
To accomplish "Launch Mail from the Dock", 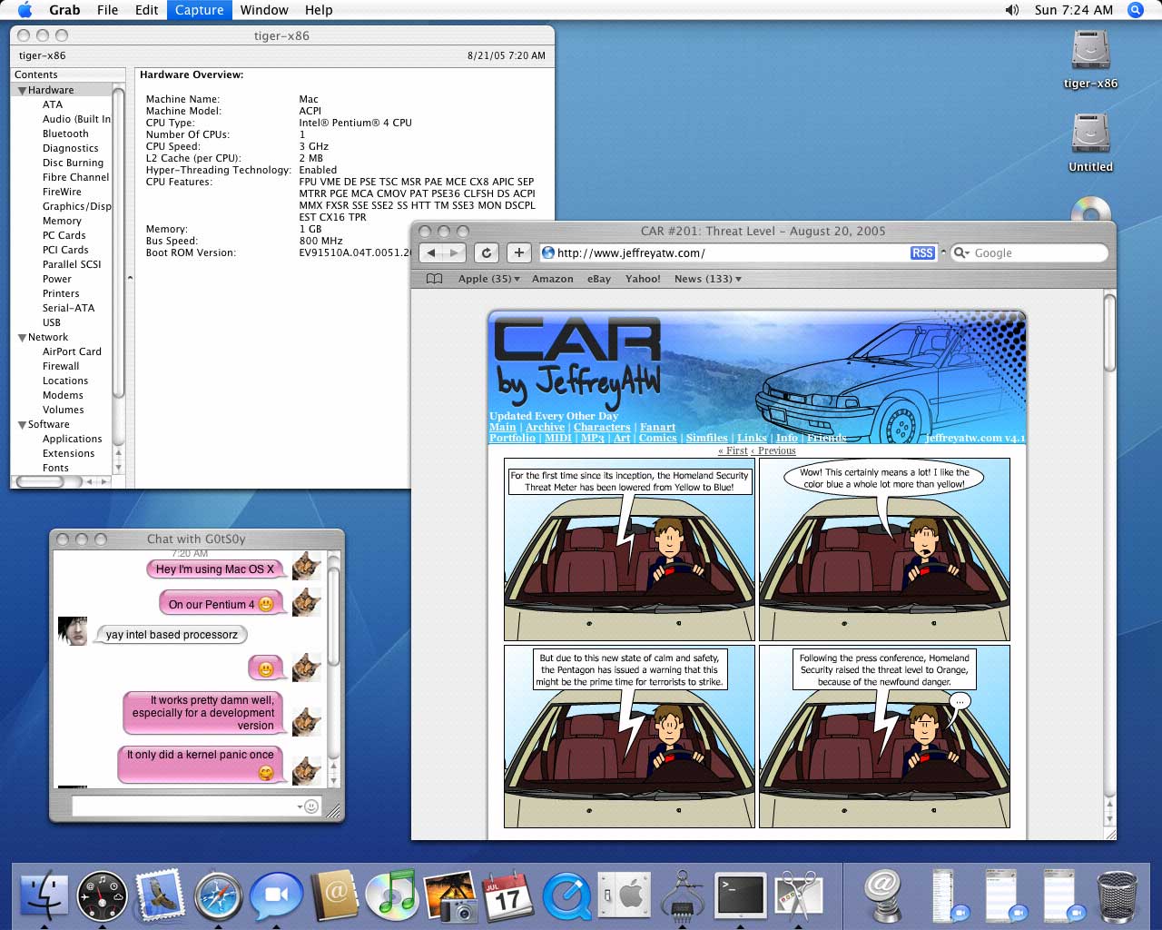I will [x=160, y=895].
